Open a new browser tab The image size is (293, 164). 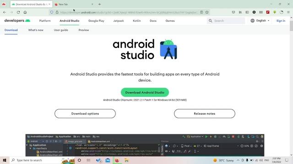tap(99, 4)
